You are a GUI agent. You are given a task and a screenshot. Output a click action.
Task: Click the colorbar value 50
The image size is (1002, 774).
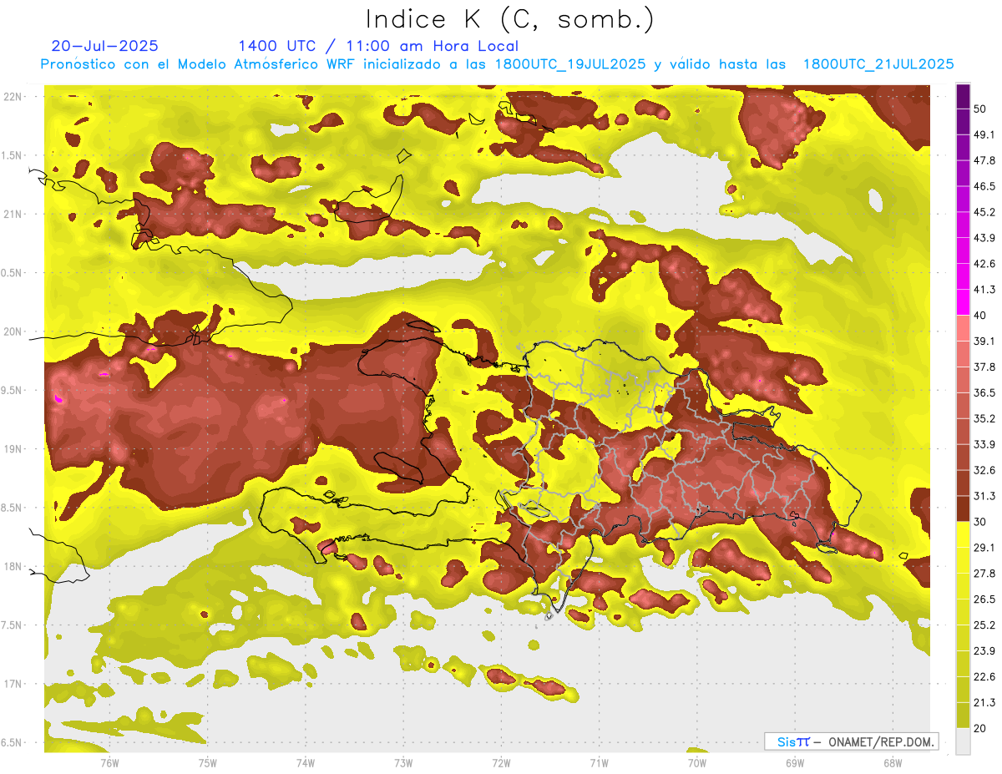[980, 109]
